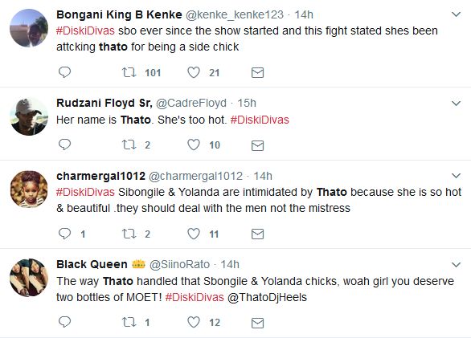The height and width of the screenshot is (338, 471).
Task: Reply to Bongani King B Kenke's tweet
Action: pyautogui.click(x=64, y=72)
